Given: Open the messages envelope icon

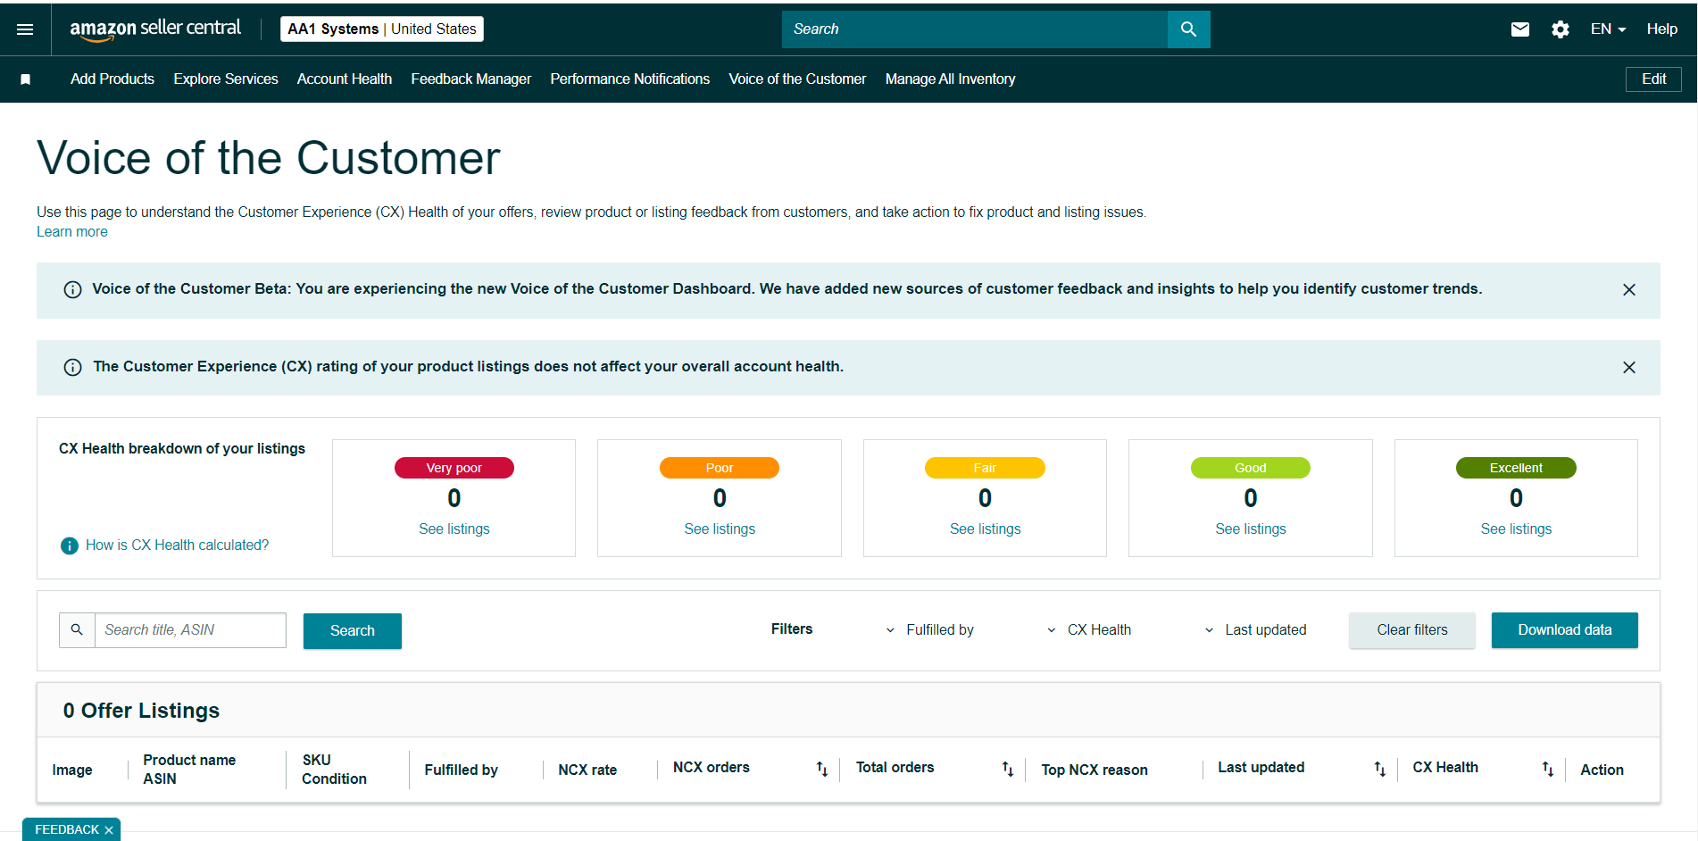Looking at the screenshot, I should [1519, 29].
